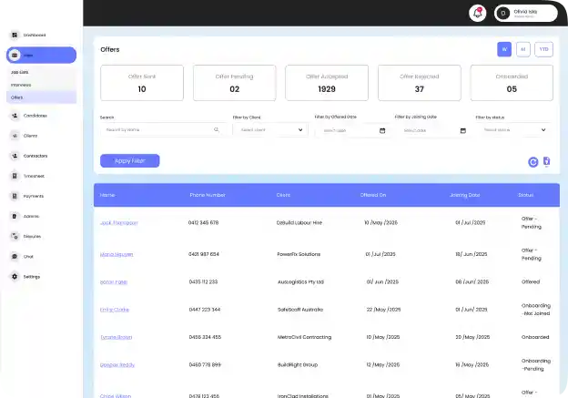
Task: Click the briefcase Jobs icon
Action: (x=15, y=55)
